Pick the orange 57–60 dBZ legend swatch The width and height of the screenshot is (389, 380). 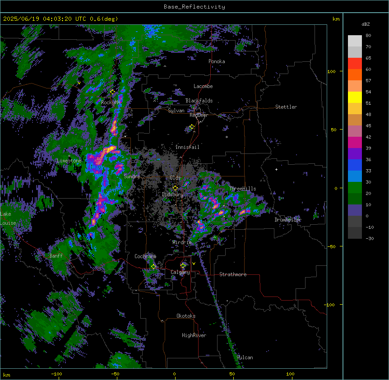pos(355,75)
